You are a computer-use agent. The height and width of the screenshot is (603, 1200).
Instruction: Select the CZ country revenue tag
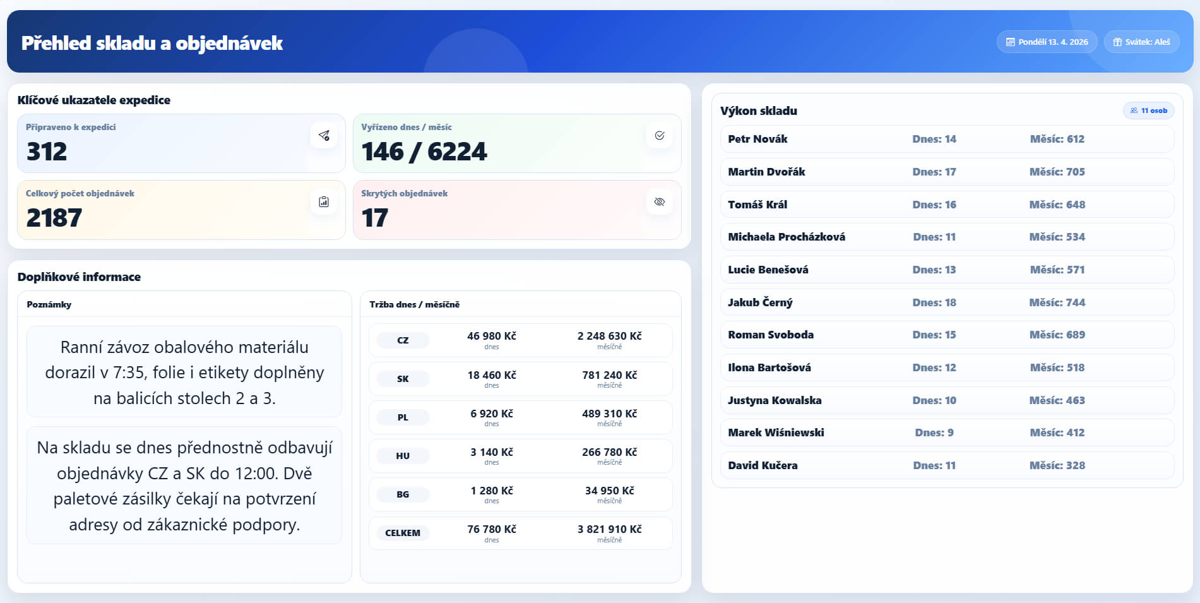coord(403,340)
